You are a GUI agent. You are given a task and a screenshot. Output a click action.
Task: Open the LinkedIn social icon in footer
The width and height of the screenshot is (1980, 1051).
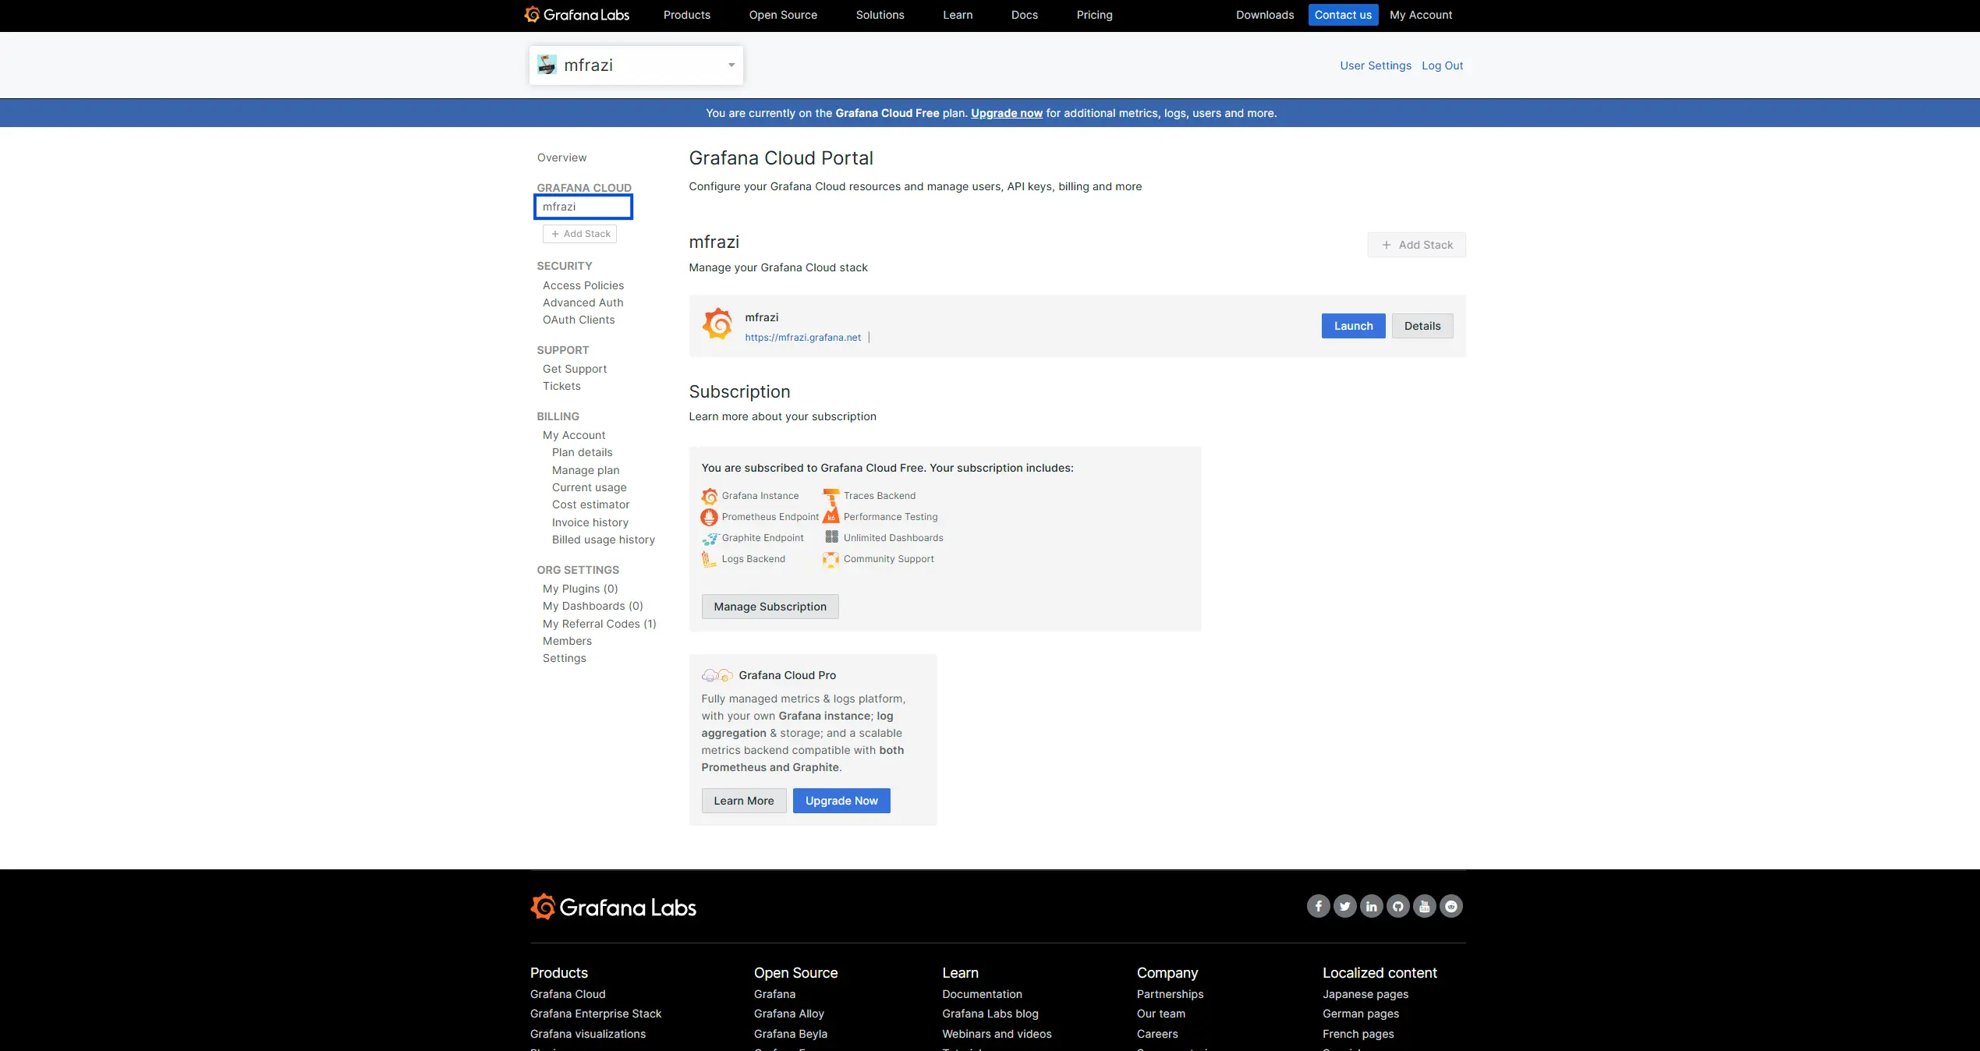(x=1371, y=906)
